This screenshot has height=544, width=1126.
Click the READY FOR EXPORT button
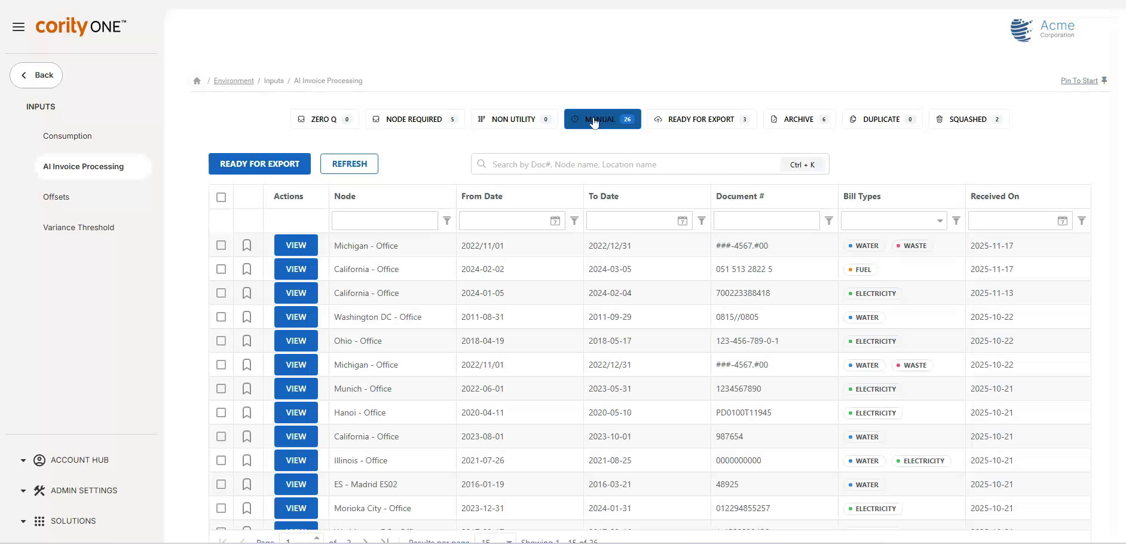[259, 164]
